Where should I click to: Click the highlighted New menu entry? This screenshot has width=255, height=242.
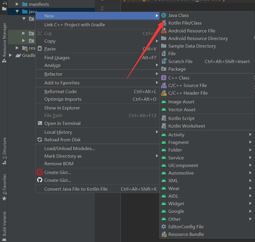[97, 16]
